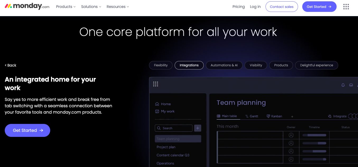Screen dimensions: 358x167
Task: Open the Pricing page
Action: click(239, 7)
